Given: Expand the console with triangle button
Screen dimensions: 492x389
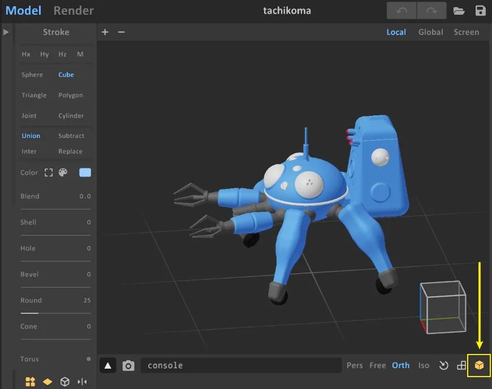Looking at the screenshot, I should point(108,365).
